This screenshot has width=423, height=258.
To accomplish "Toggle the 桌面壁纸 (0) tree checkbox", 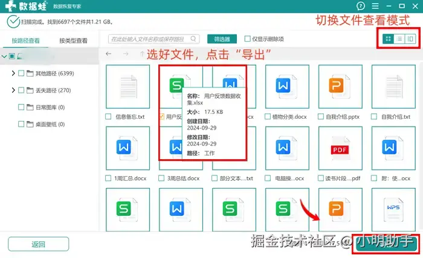I will click(x=21, y=124).
